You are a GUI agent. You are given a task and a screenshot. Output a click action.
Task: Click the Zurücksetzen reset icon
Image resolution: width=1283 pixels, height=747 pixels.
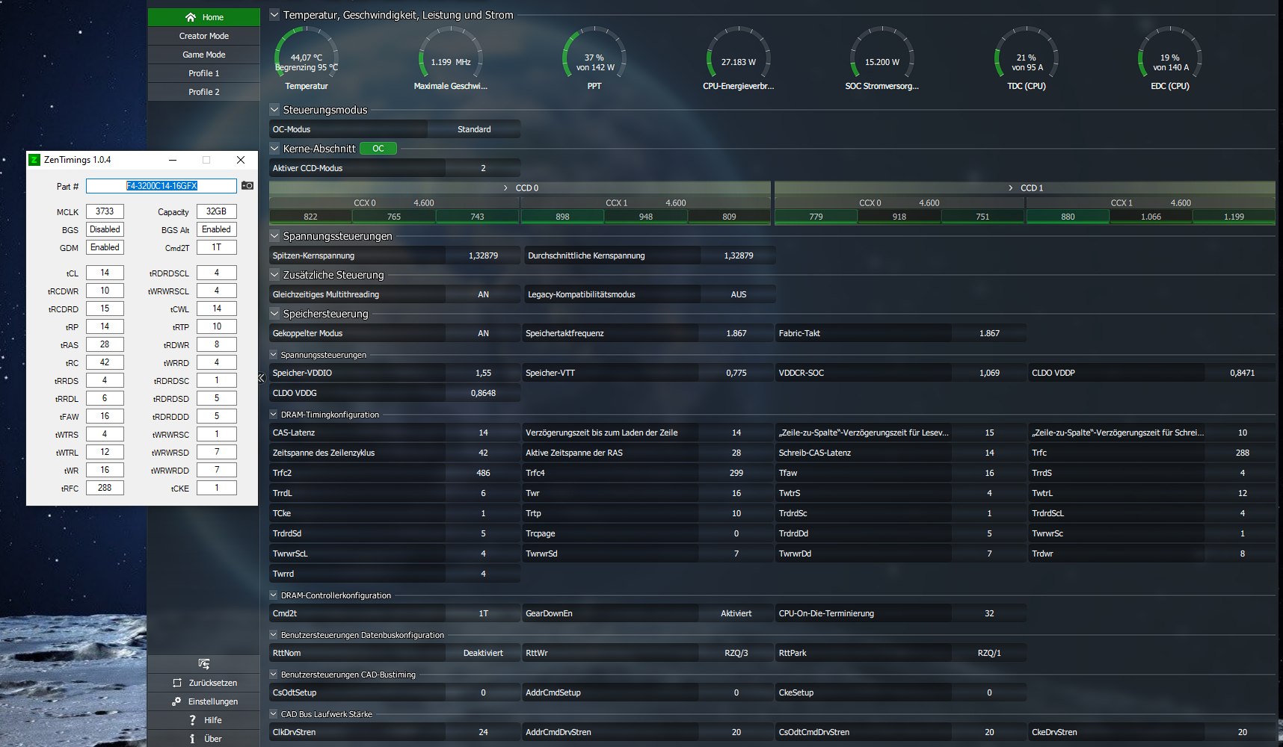(177, 683)
